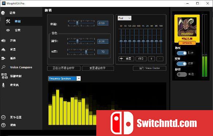The image size is (213, 136).
Task: Open 音效 via the lips icon
Action: (8, 30)
